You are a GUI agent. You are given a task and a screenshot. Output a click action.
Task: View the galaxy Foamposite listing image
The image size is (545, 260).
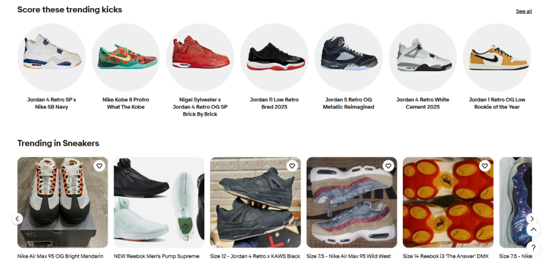pos(515,202)
